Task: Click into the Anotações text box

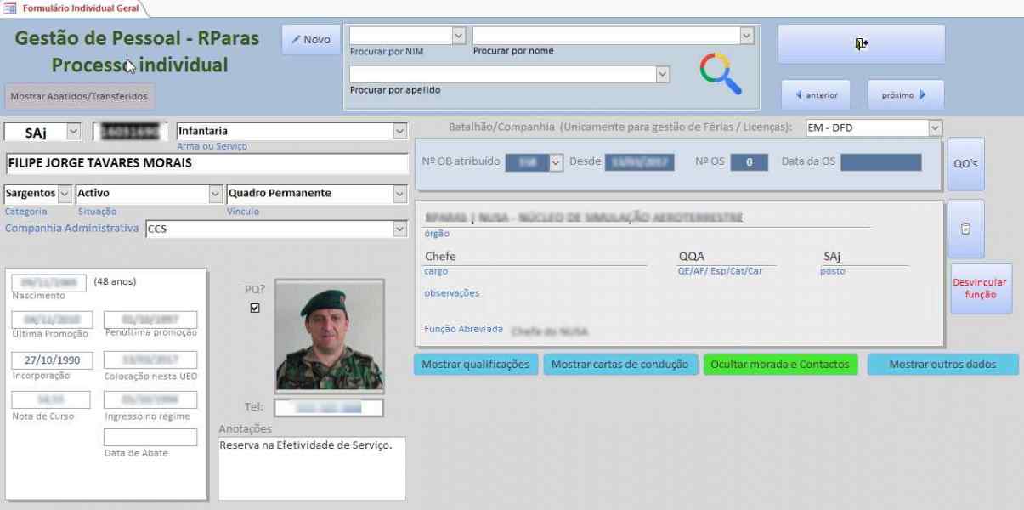Action: pos(311,467)
